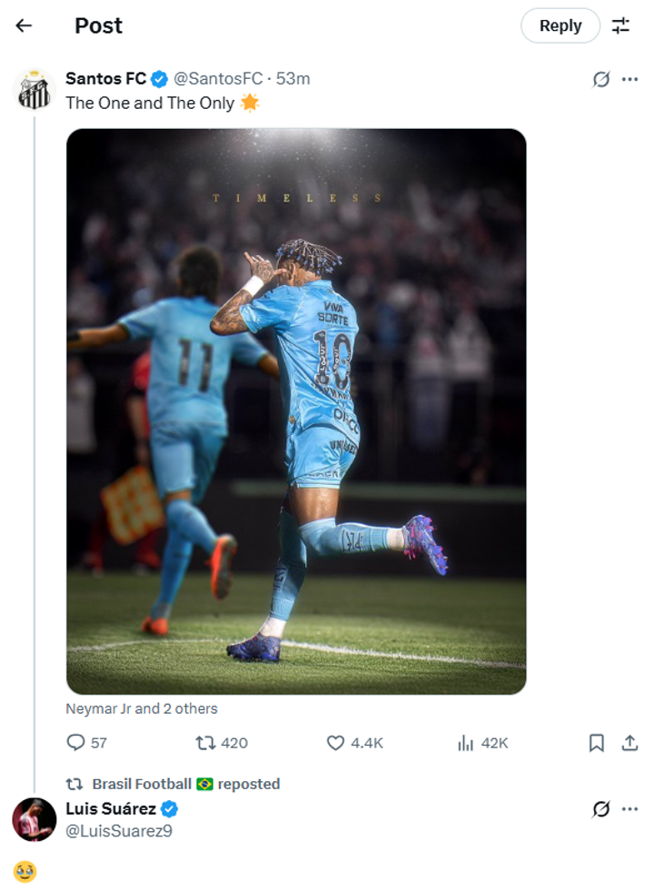This screenshot has width=654, height=890.
Task: Click the Santos FC profile avatar
Action: 35,88
